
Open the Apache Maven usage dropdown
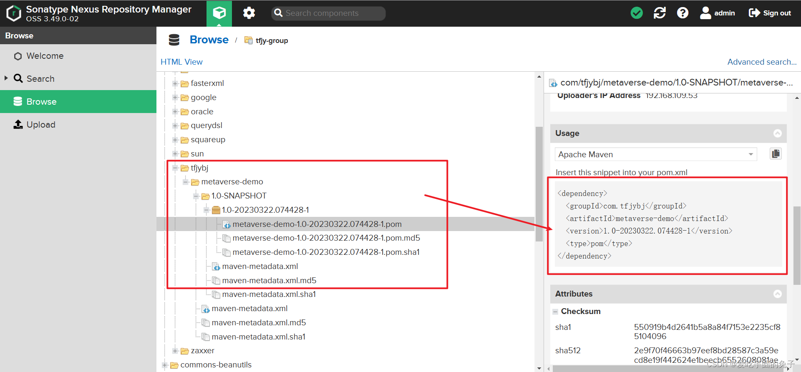(751, 154)
